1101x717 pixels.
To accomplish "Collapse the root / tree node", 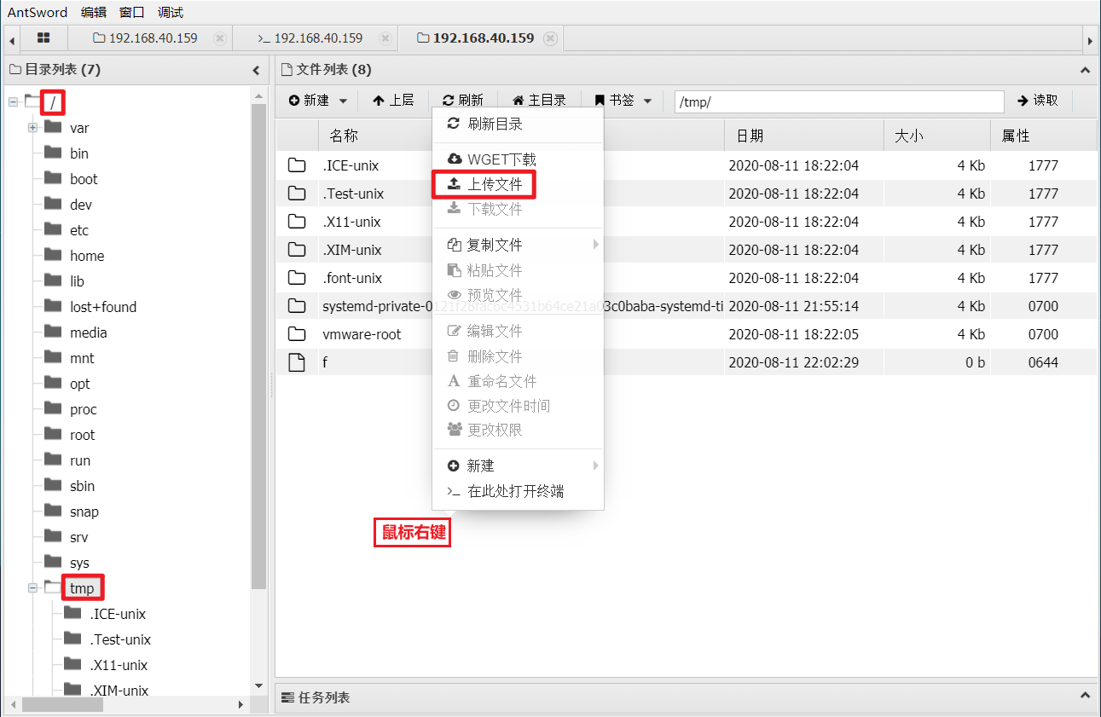I will 13,102.
